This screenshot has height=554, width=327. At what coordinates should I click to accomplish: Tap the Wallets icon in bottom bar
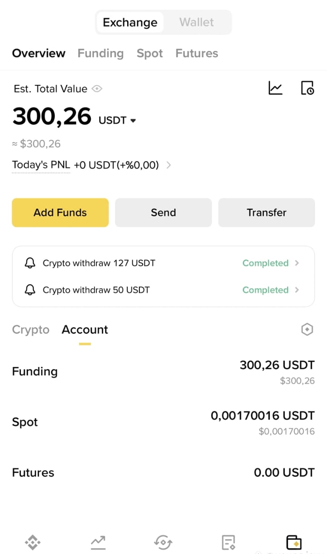click(294, 542)
